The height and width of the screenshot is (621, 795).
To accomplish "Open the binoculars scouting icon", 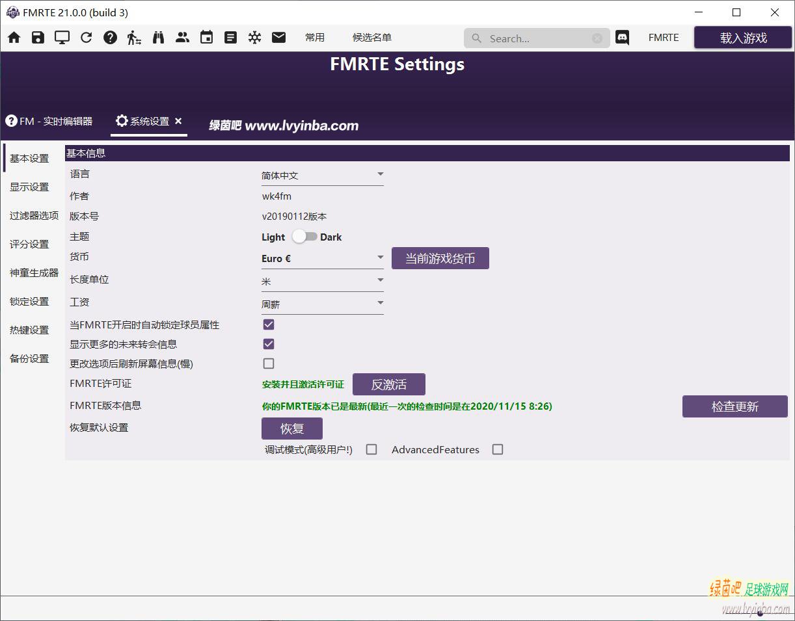I will coord(158,38).
